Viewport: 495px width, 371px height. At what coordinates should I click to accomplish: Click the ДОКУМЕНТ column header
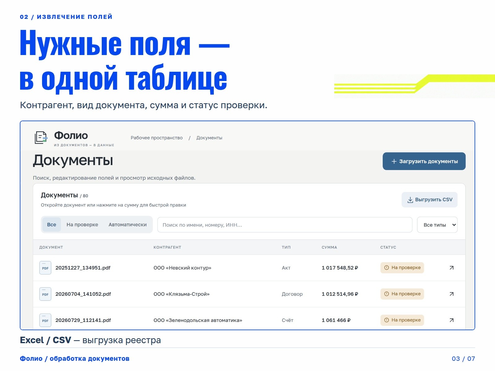pos(51,247)
